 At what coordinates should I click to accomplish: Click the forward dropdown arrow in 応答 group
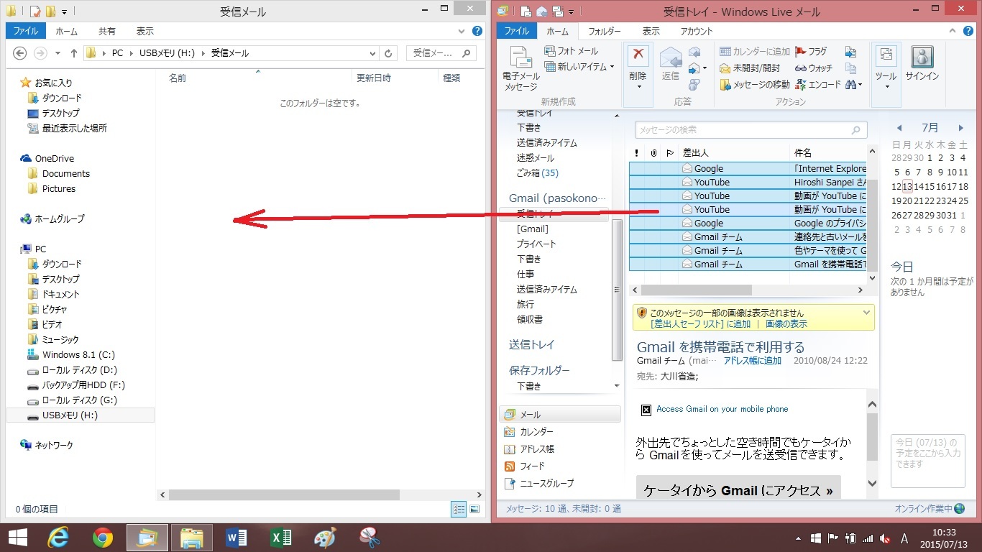coord(705,68)
